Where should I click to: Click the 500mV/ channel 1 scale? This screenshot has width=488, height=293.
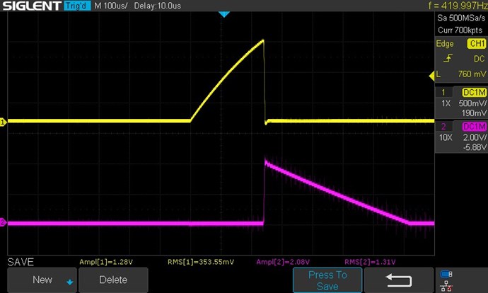472,103
